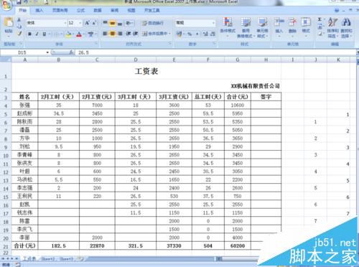359x267 pixels.
Task: Click the Delete cells icon
Action: (x=292, y=22)
